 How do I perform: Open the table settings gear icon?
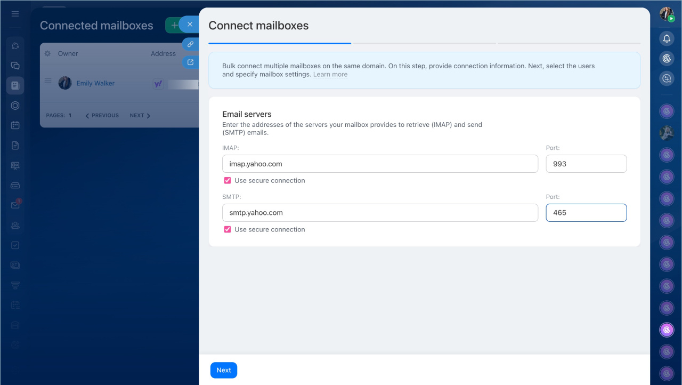47,54
